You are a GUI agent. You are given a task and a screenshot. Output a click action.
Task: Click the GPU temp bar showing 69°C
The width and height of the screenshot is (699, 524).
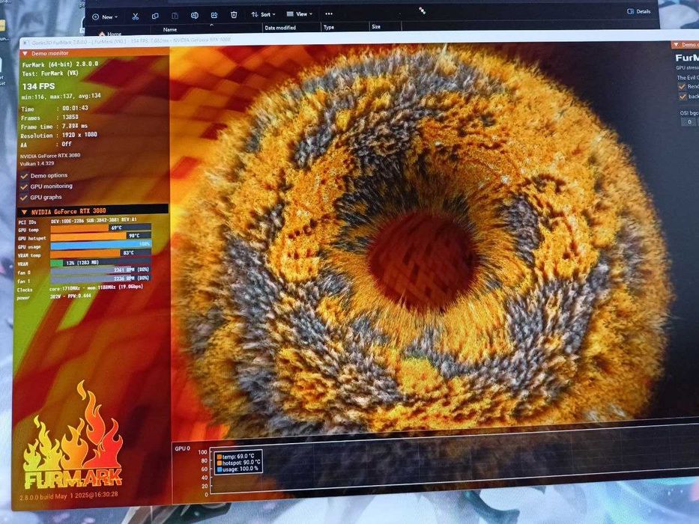point(100,228)
